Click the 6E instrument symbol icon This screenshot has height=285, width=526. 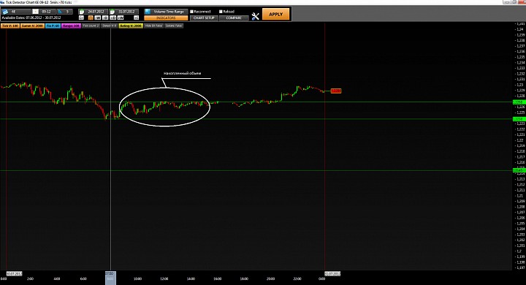coord(5,12)
